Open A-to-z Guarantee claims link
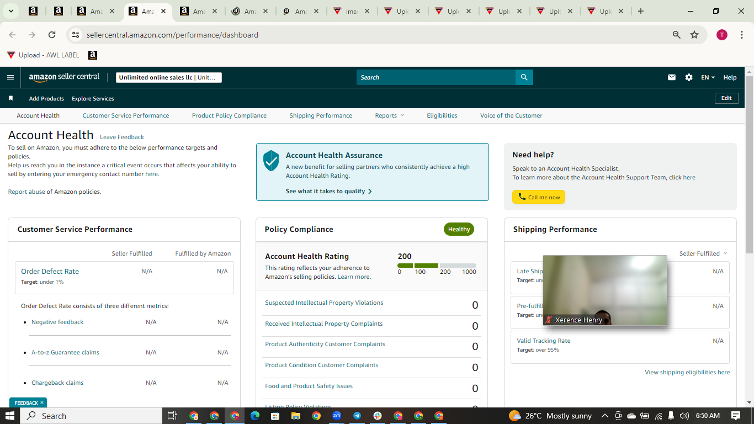 (x=65, y=352)
